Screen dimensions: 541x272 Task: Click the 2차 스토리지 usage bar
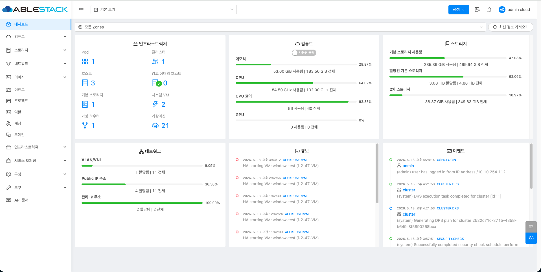(x=448, y=95)
